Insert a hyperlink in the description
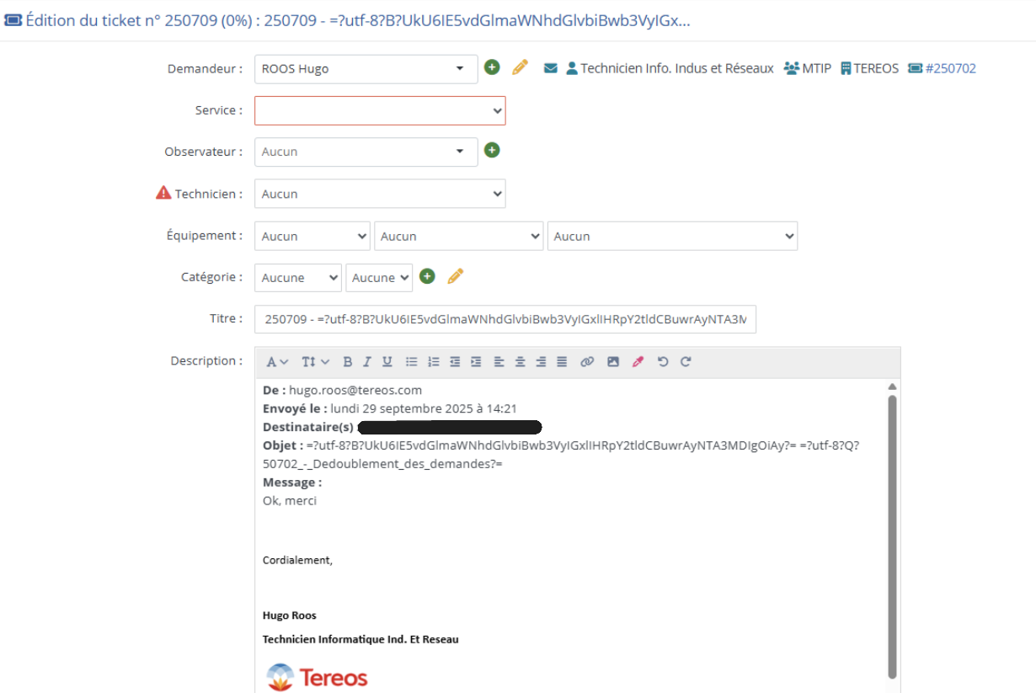Screen dimensions: 1036x693 coord(587,362)
